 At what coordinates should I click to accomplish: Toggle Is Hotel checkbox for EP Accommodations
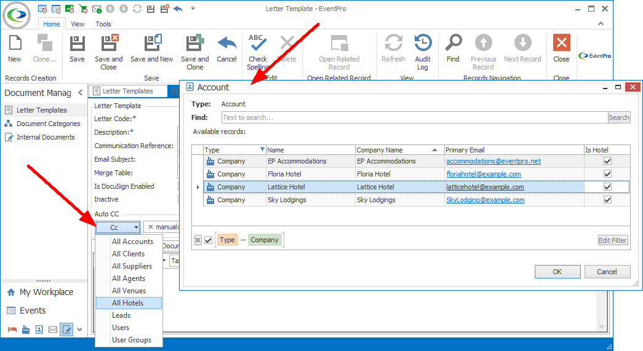[x=607, y=161]
